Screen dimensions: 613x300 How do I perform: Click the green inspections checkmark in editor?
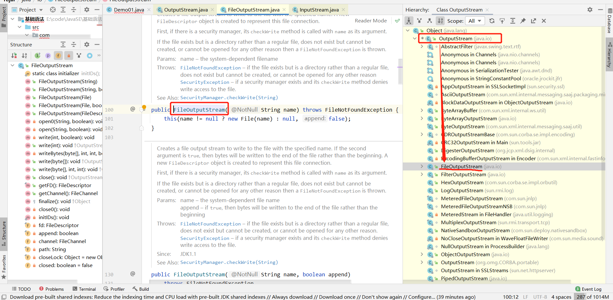click(397, 21)
